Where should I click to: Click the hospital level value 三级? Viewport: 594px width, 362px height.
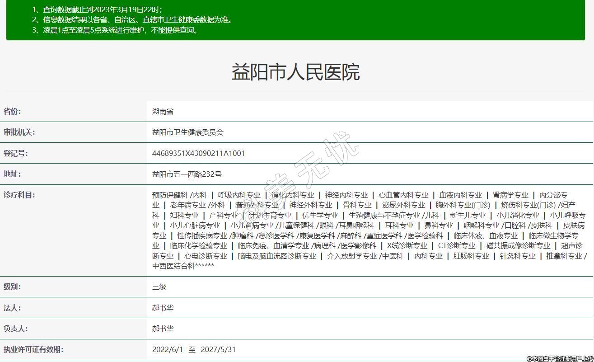coord(159,287)
